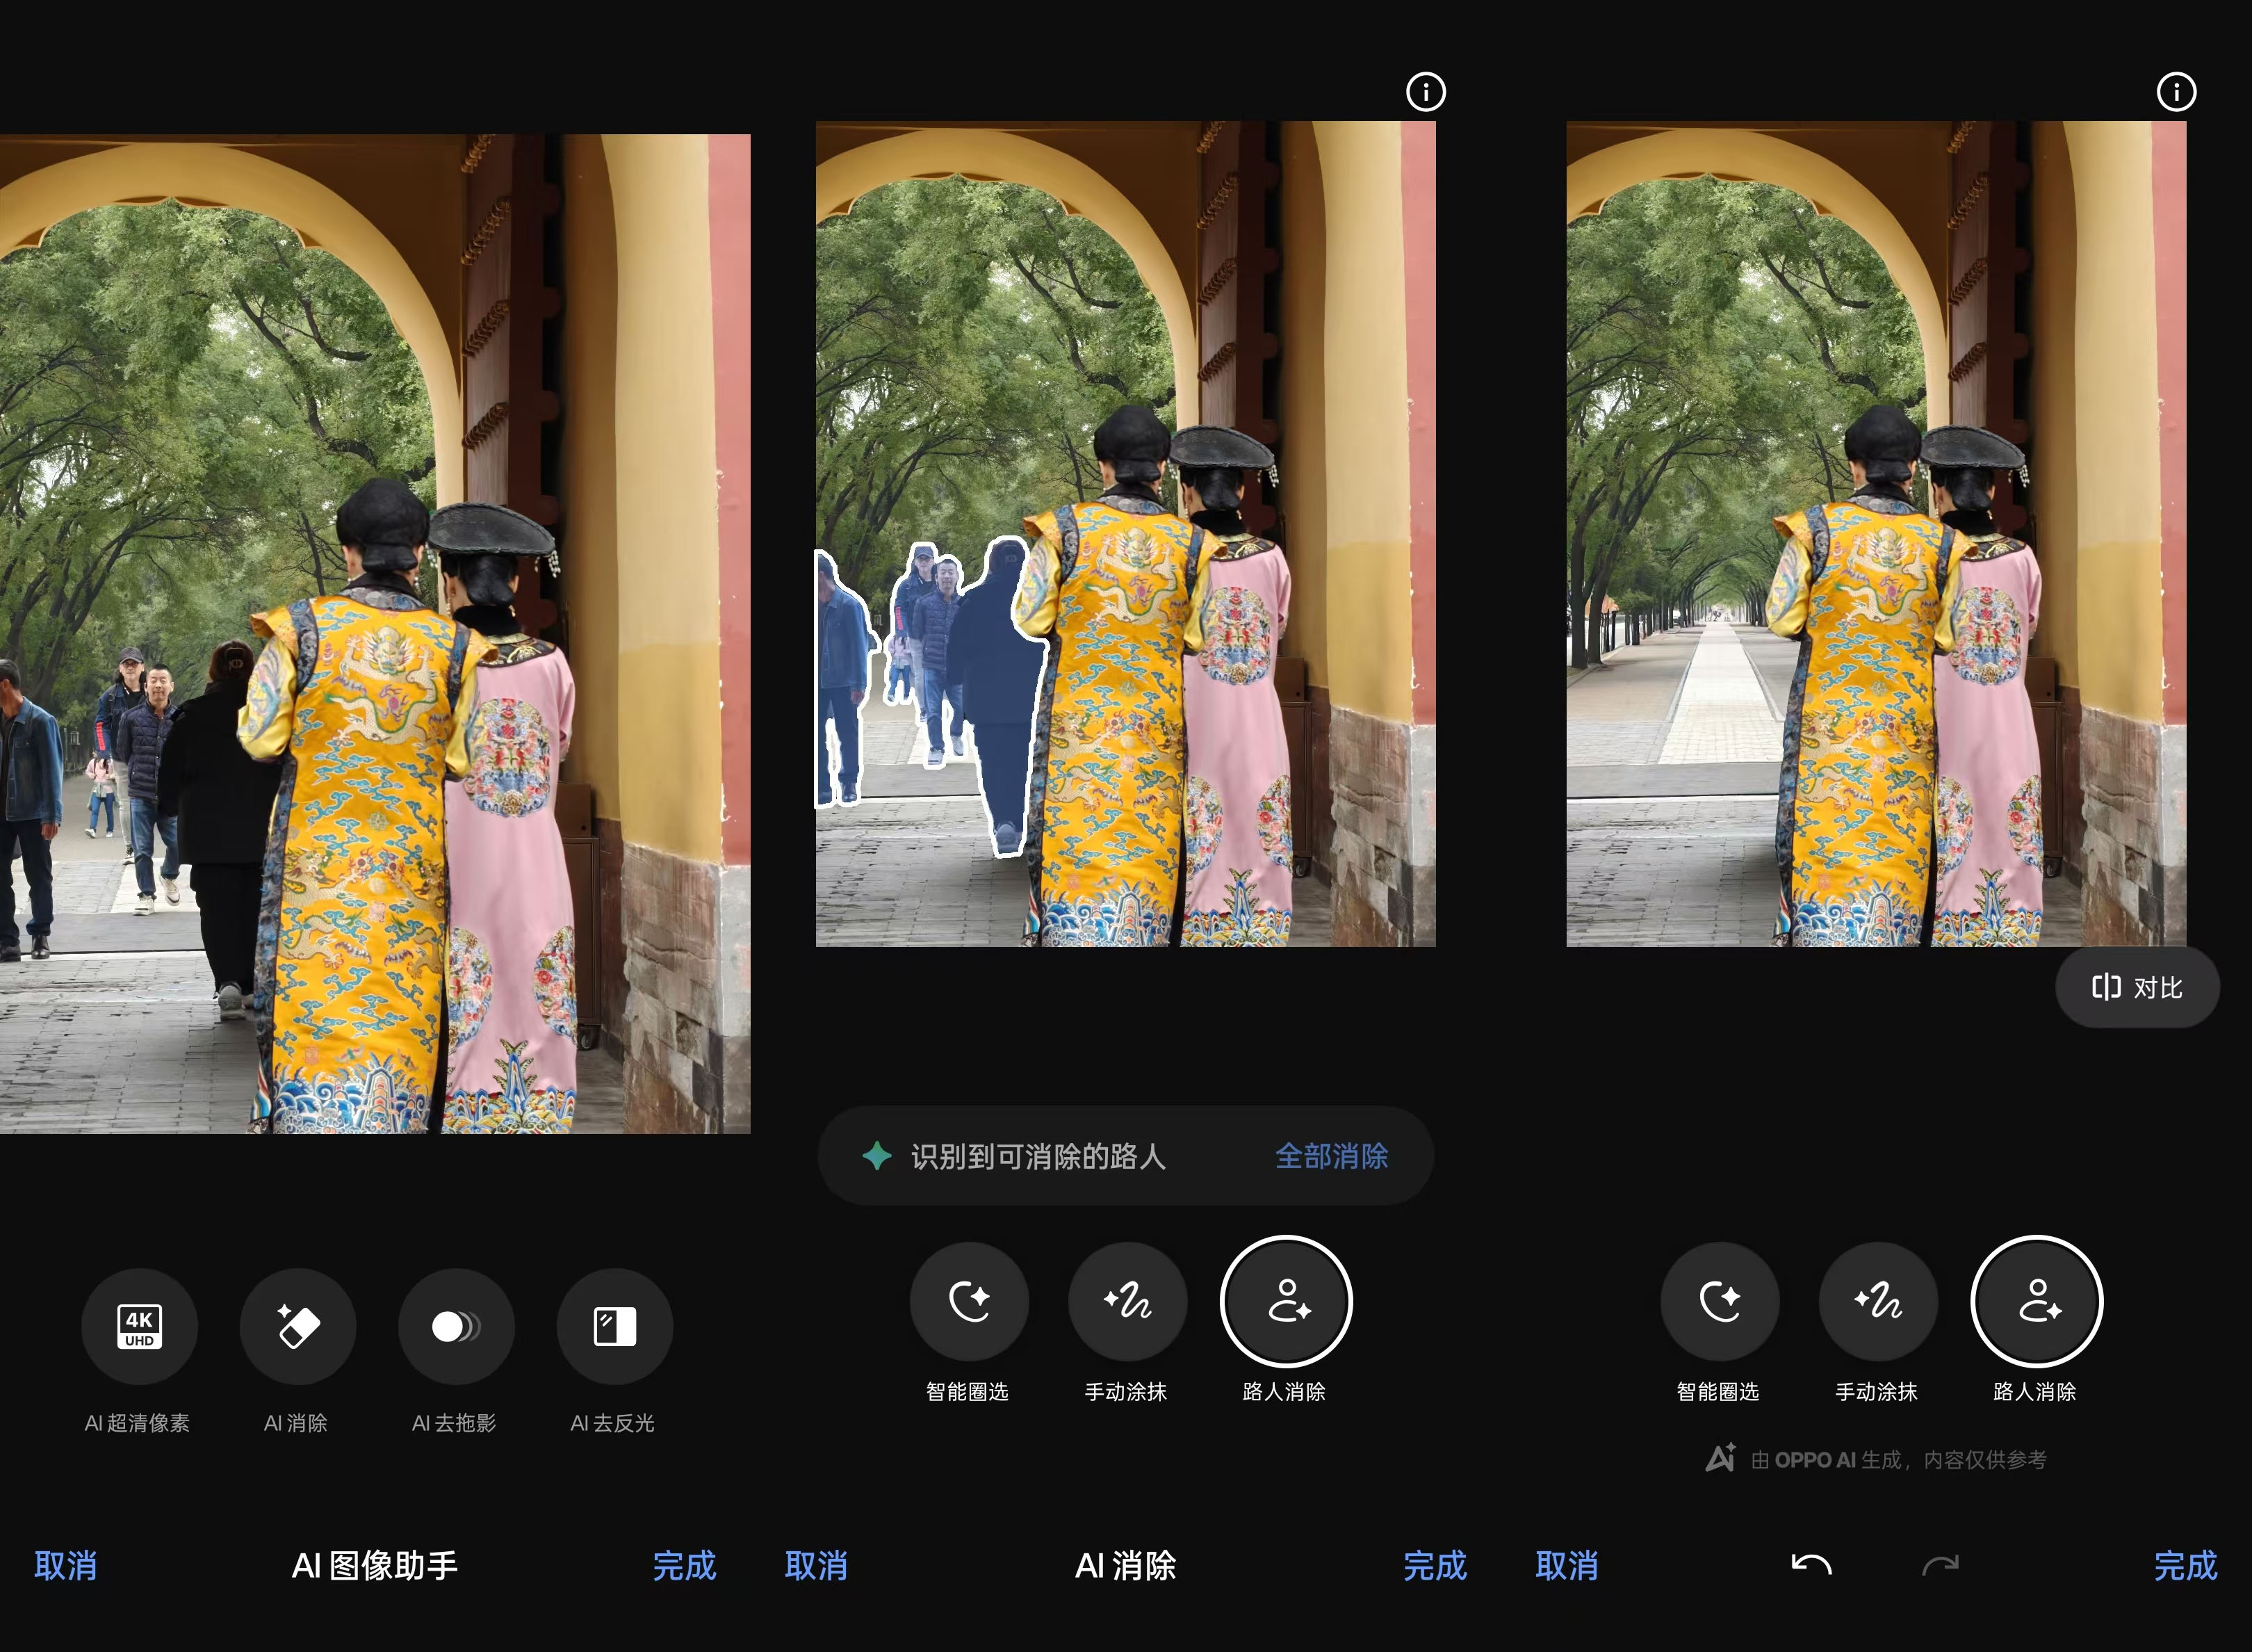Select the AI 去反光 tool

[614, 1326]
